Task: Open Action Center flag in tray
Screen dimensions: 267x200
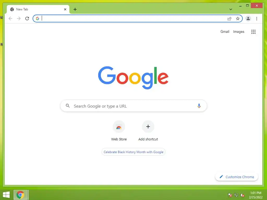Action: pos(230,195)
